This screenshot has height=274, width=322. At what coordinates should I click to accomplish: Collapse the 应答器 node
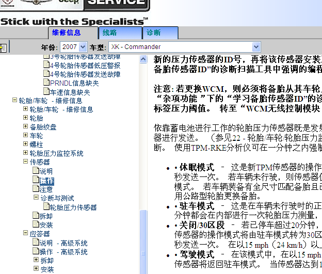click(x=25, y=233)
